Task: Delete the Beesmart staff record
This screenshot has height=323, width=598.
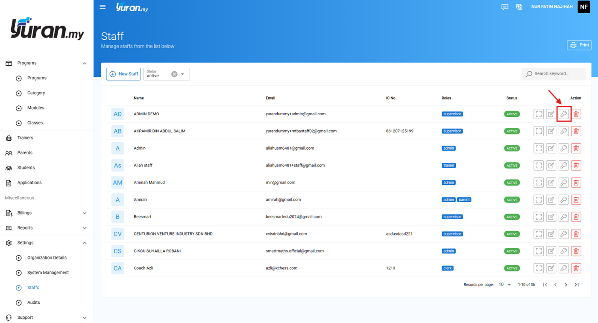Action: click(576, 217)
